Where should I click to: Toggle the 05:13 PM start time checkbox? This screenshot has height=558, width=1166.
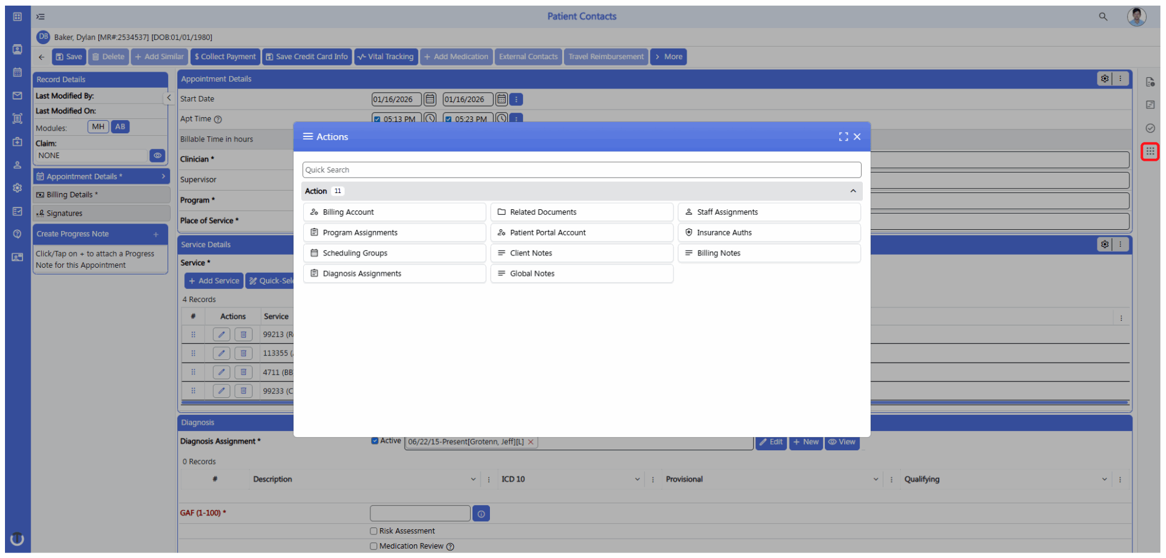tap(377, 120)
